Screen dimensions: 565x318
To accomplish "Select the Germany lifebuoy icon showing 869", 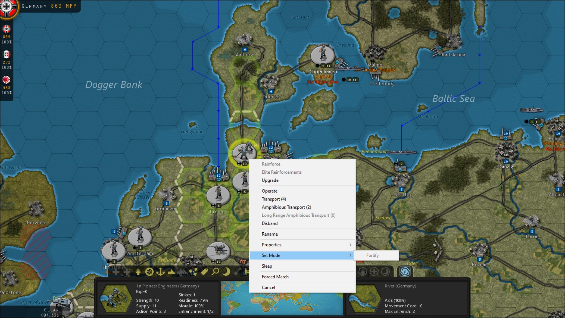I will pos(6,29).
